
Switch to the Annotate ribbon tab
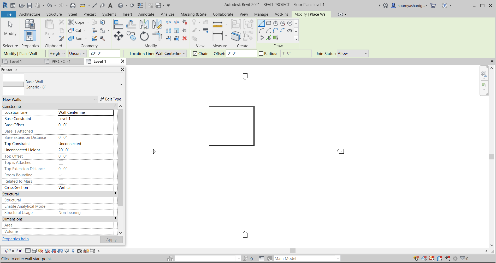coord(146,14)
